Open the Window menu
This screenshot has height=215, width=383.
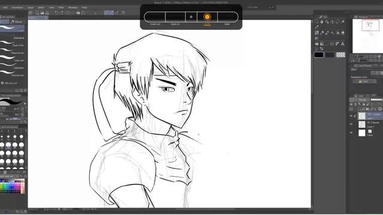coord(73,8)
